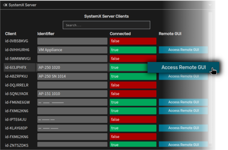The height and width of the screenshot is (150, 228).
Task: Open Access Remote GUI for id-FM6NE6GW
Action: (184, 102)
